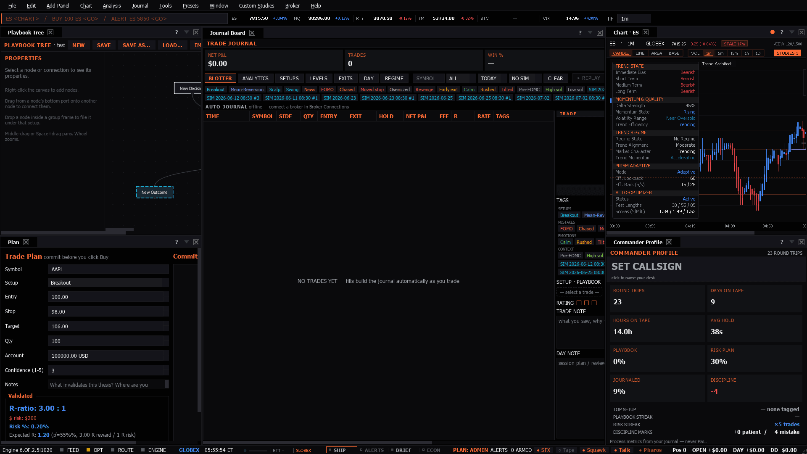This screenshot has height=454, width=807.
Task: Check the first RATING box
Action: [579, 303]
